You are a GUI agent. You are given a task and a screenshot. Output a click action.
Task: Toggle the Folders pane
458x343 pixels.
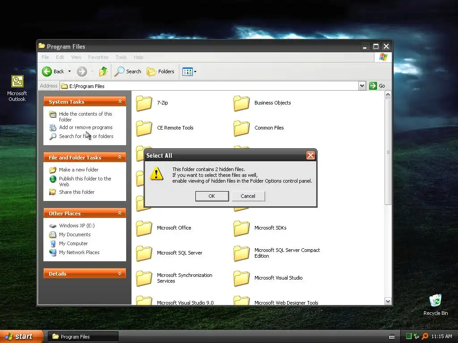point(161,71)
